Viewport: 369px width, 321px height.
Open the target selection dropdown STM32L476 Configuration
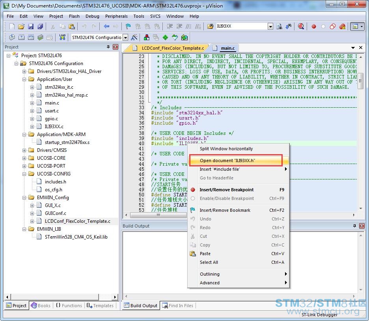click(125, 37)
